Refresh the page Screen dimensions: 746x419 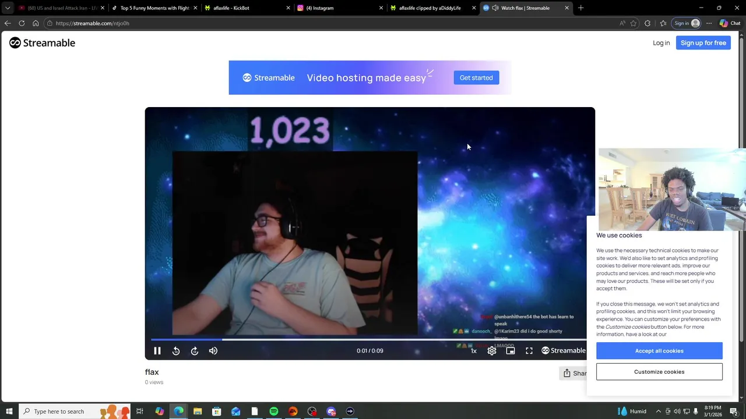[22, 23]
